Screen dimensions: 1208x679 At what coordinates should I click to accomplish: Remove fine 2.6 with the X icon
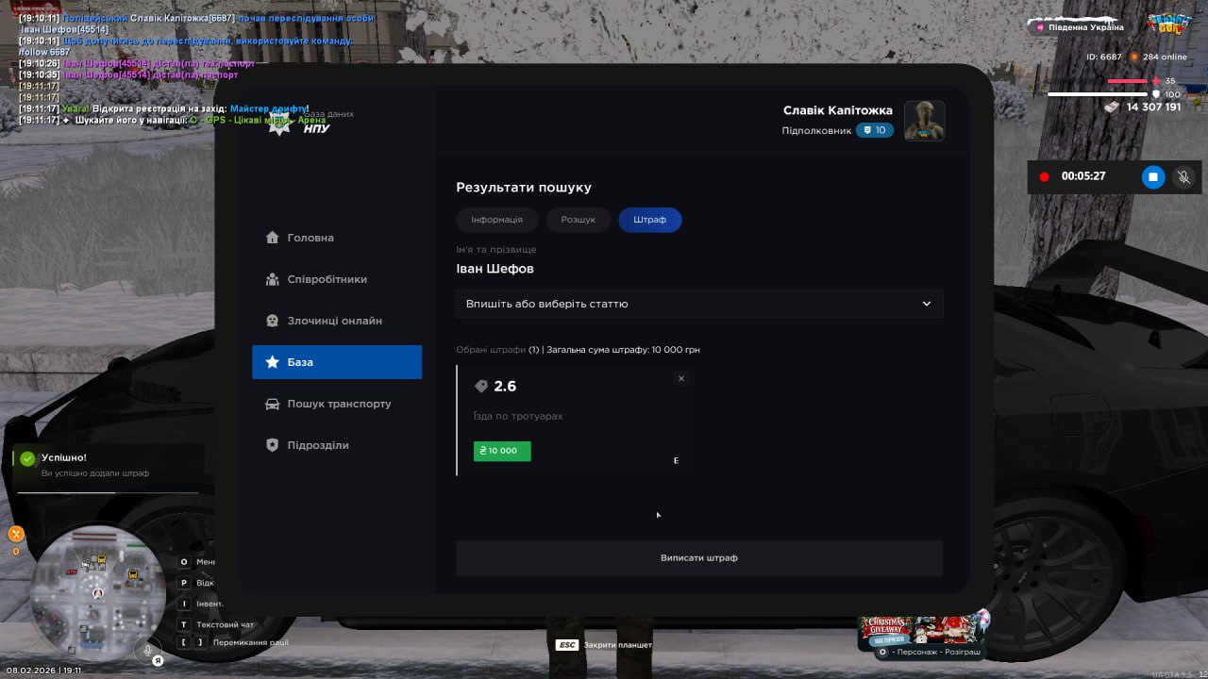point(681,378)
